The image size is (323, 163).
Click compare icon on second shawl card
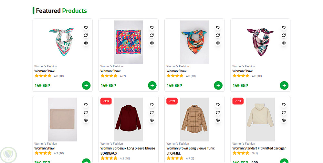pos(152,35)
